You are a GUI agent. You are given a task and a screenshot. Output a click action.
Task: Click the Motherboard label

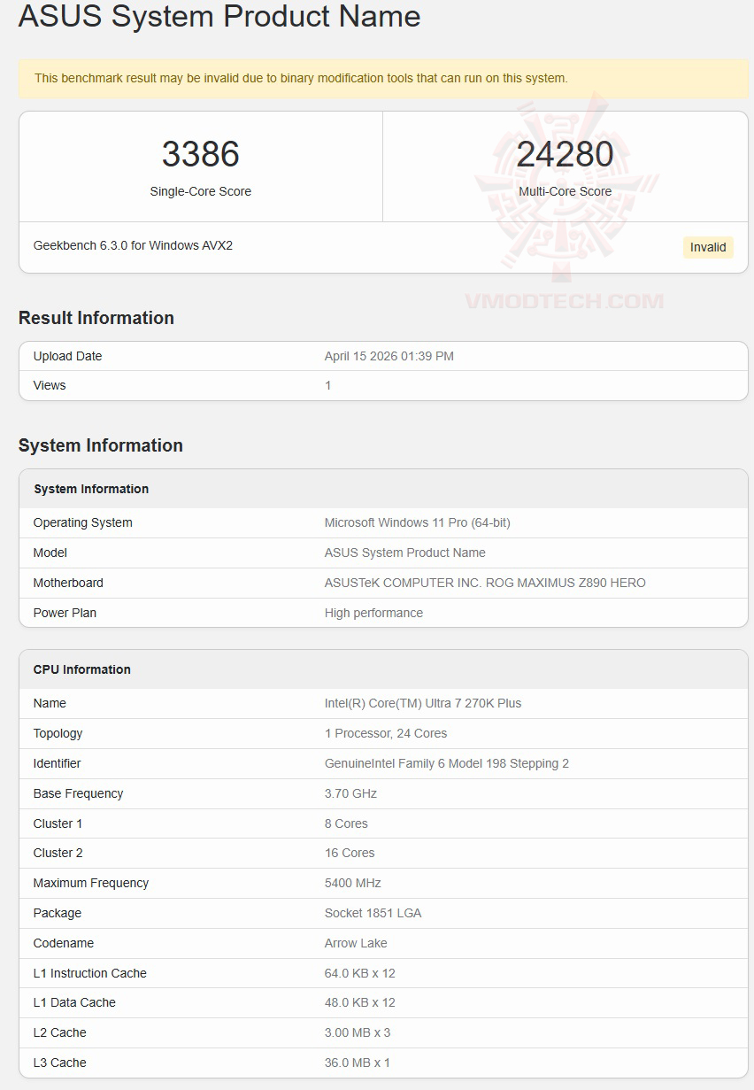point(68,583)
